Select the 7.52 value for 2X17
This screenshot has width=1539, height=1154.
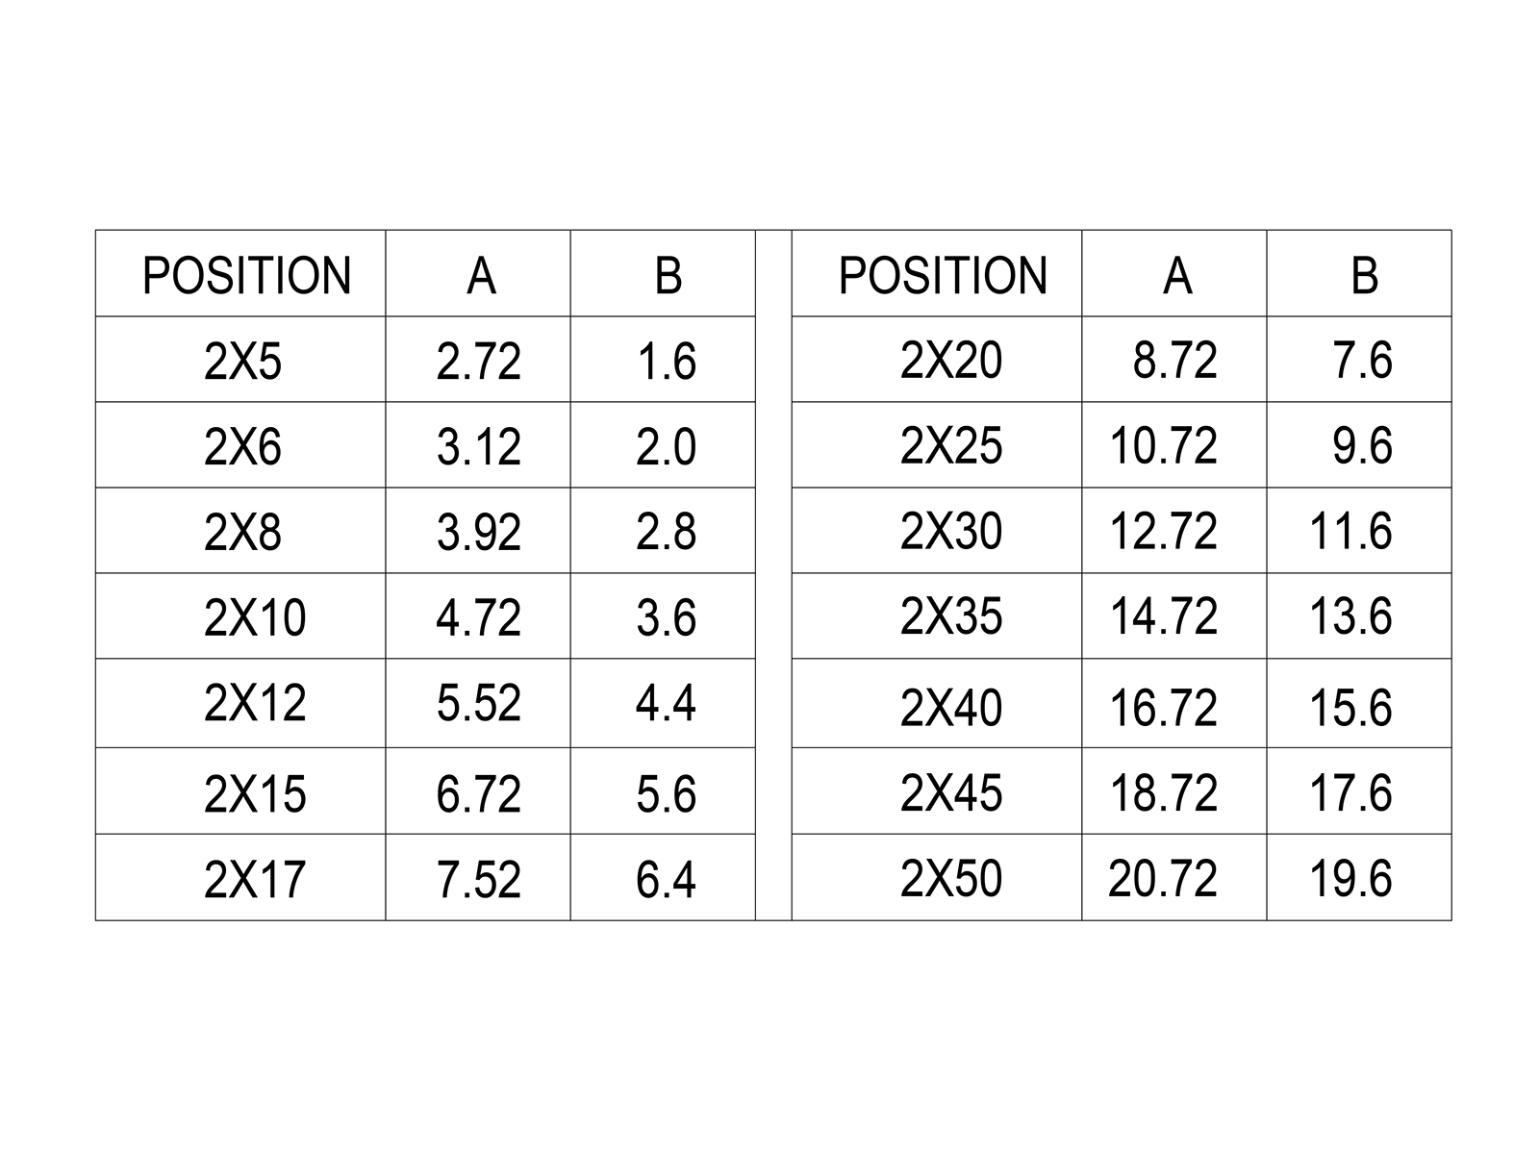[x=478, y=880]
